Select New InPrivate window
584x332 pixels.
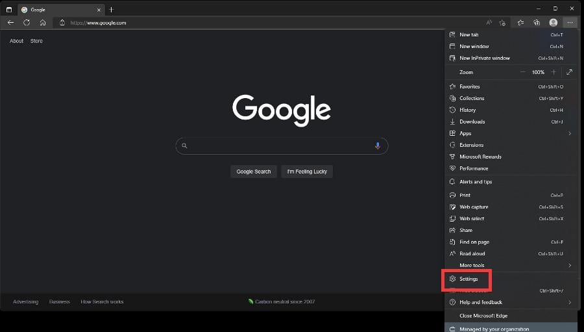coord(511,58)
